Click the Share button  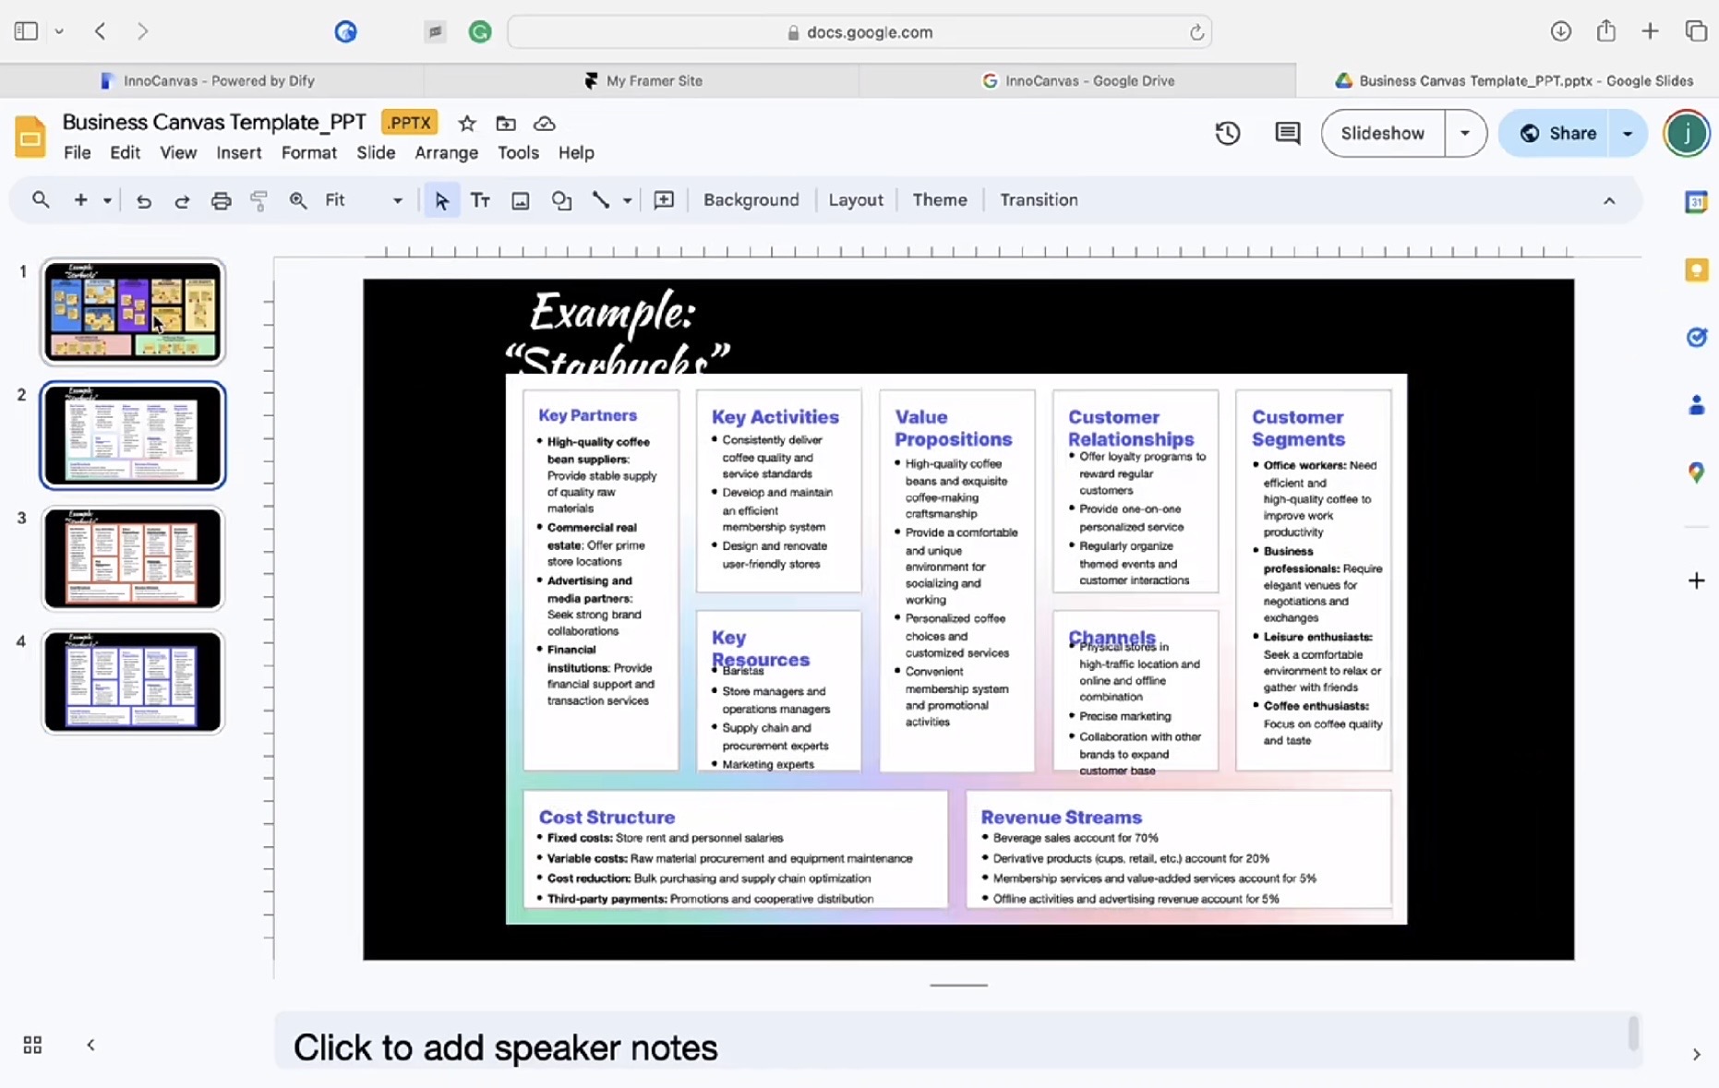(1557, 133)
